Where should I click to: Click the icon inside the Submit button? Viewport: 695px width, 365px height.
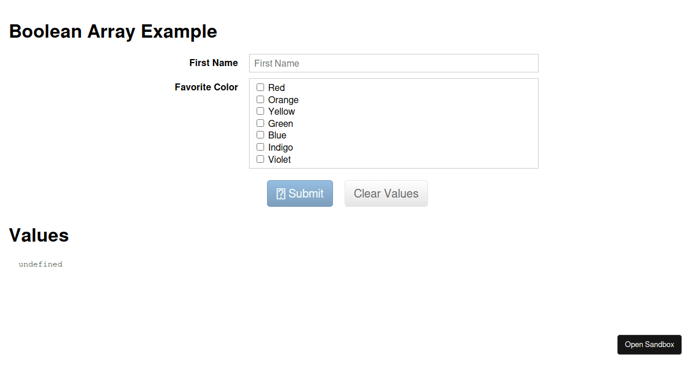point(280,193)
